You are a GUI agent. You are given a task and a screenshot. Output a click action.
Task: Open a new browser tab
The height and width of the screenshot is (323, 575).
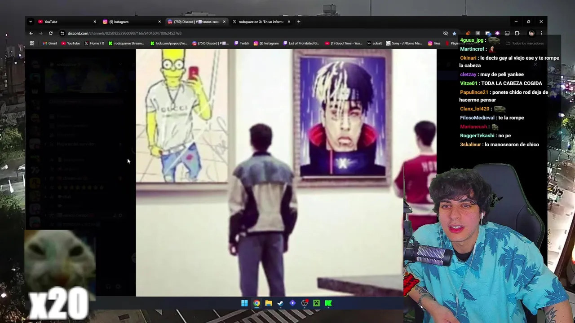point(299,22)
